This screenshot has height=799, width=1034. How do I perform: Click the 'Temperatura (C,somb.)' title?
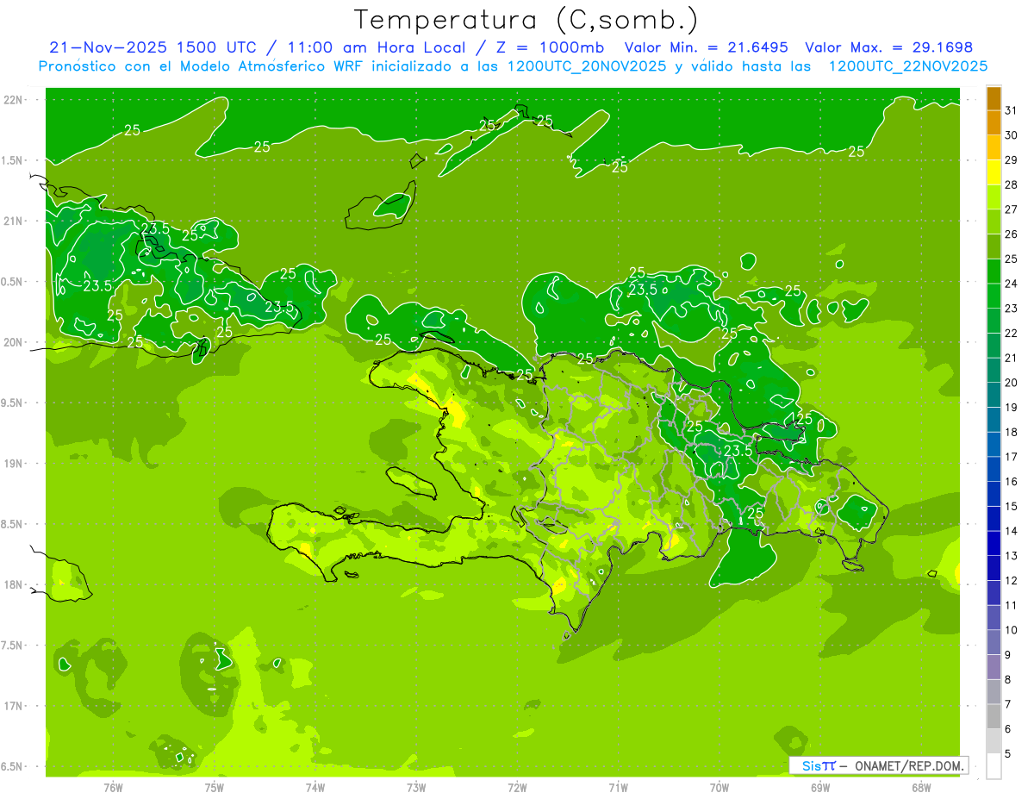point(526,20)
